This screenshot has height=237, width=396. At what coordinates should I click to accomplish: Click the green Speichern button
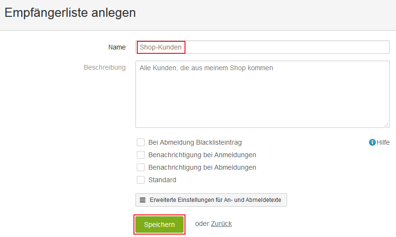pyautogui.click(x=159, y=225)
